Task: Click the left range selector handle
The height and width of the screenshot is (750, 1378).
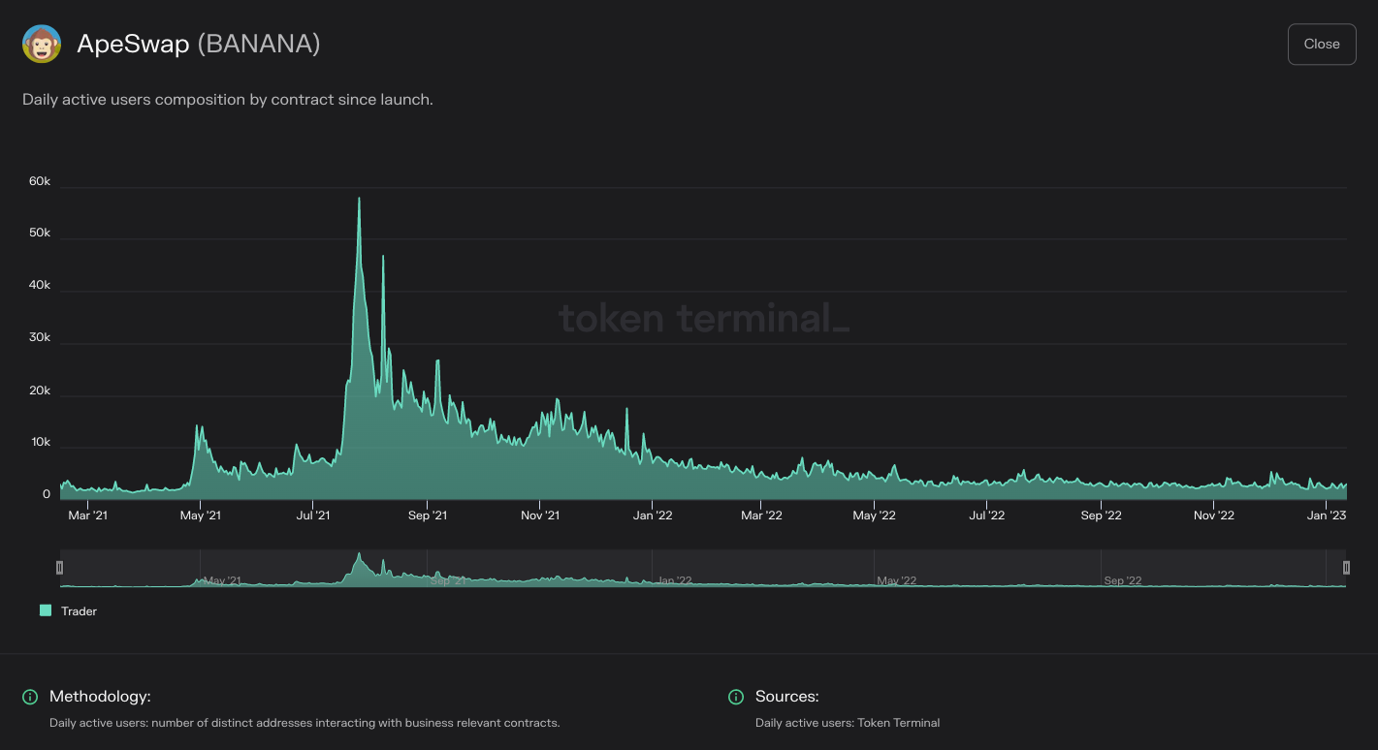Action: click(60, 567)
